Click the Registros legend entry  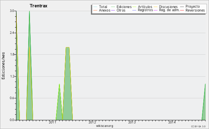[142, 10]
